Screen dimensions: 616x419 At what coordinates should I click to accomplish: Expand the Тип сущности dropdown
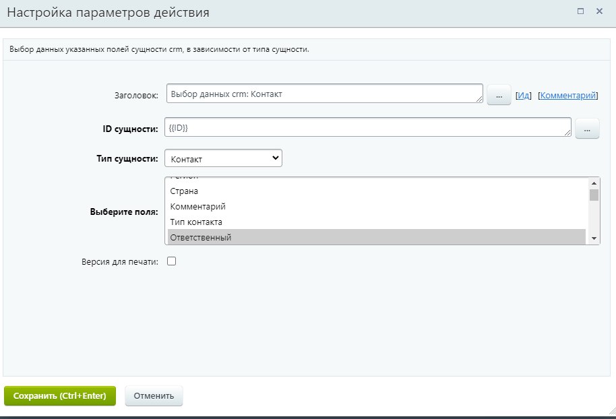(x=223, y=158)
